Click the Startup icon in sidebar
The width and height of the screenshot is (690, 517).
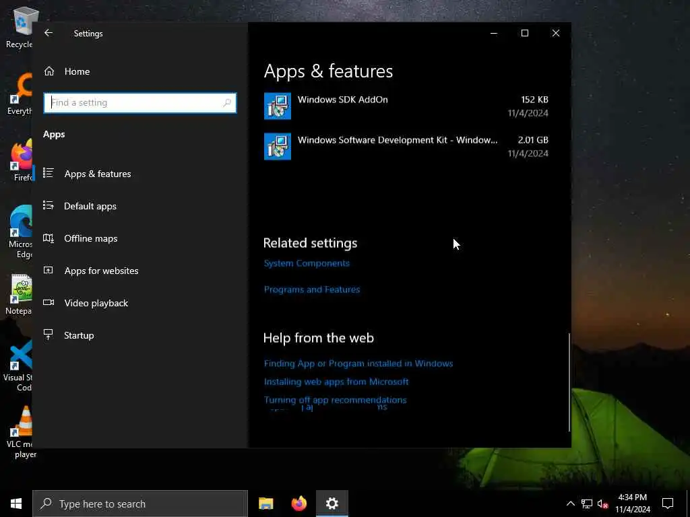(49, 335)
